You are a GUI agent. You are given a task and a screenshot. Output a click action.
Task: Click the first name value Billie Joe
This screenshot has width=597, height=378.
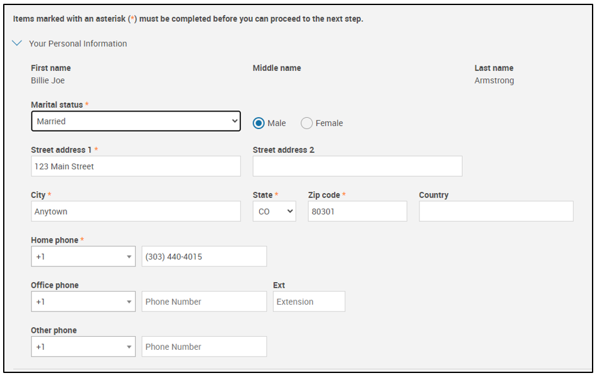click(x=48, y=81)
